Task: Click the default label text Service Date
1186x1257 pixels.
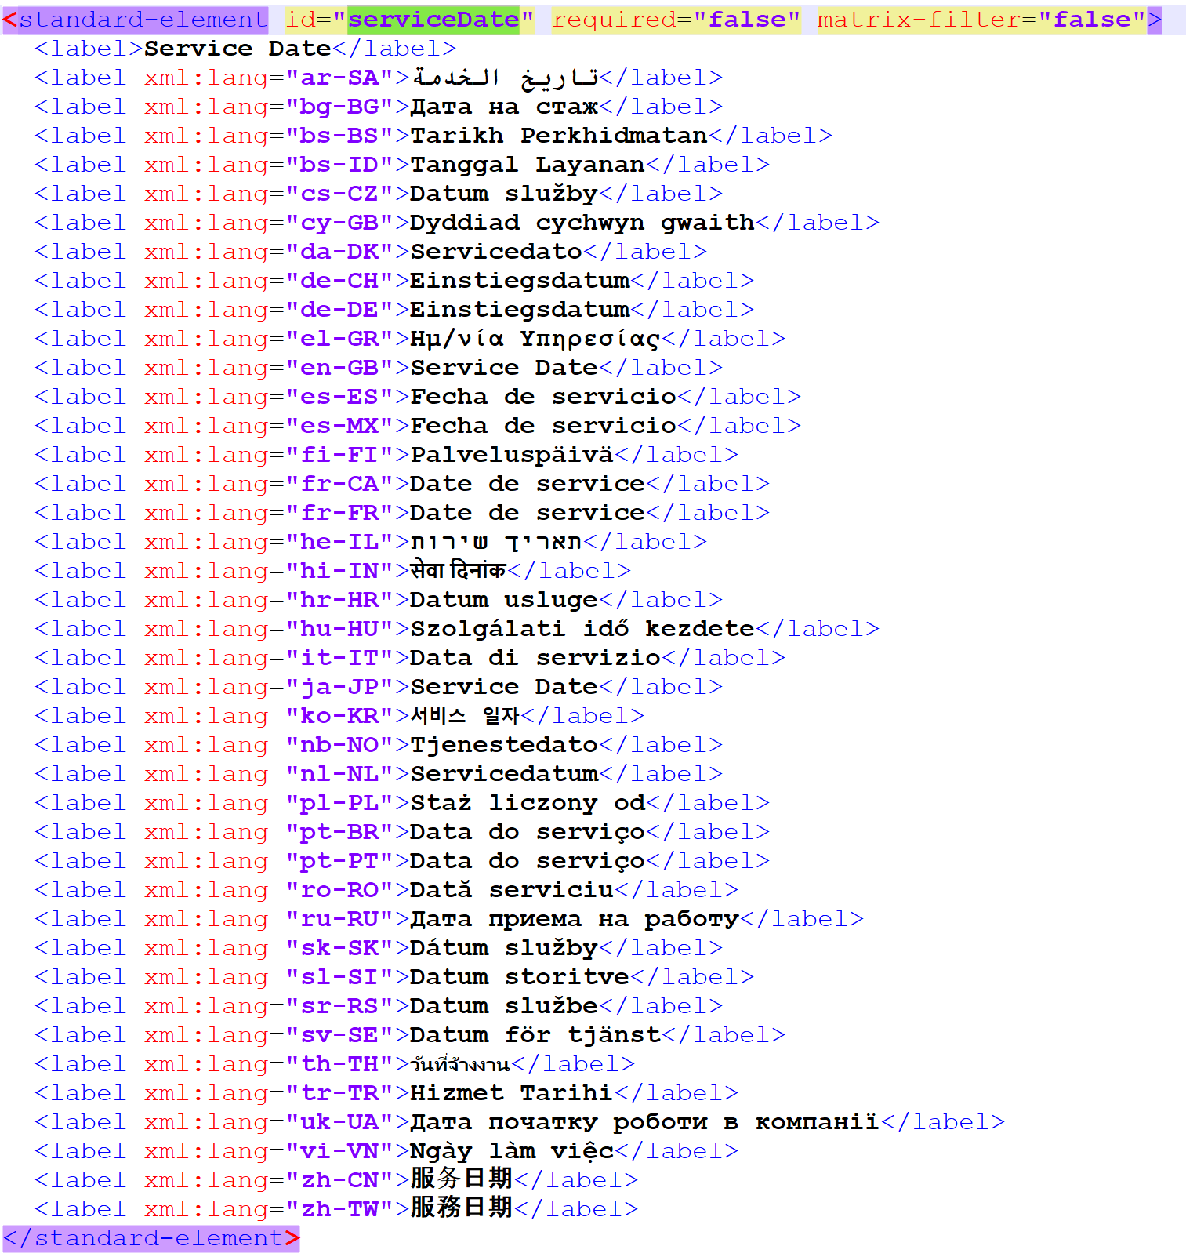Action: (x=238, y=49)
